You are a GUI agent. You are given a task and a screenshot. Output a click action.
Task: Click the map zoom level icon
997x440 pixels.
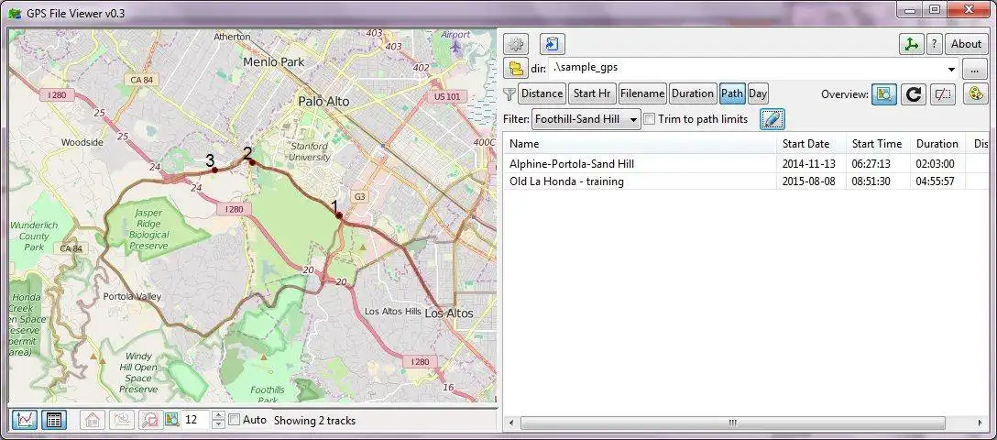[x=171, y=420]
